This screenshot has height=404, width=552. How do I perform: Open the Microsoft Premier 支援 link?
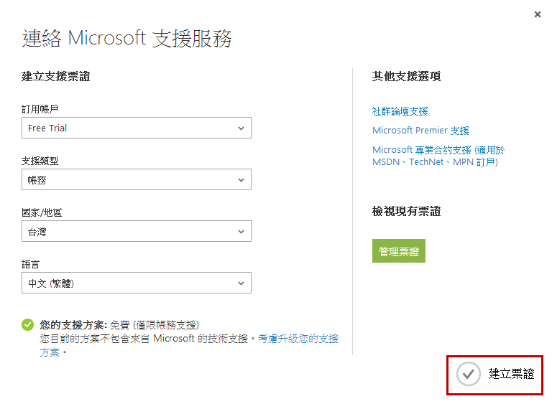(420, 131)
